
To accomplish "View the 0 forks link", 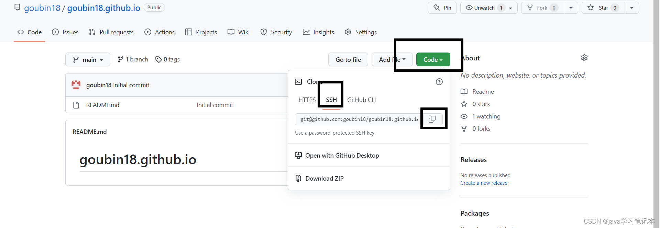I will click(476, 129).
